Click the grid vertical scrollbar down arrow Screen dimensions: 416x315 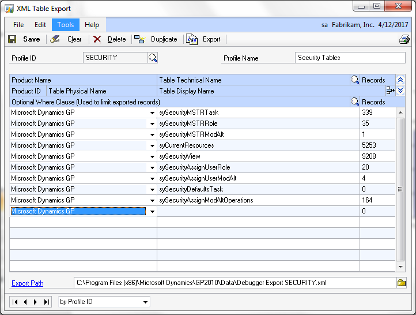tap(400, 267)
